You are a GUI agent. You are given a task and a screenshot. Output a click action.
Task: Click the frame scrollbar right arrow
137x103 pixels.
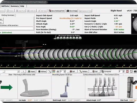tap(18, 71)
